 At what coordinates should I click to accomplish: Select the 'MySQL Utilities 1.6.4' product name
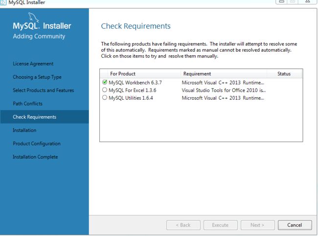pos(131,98)
